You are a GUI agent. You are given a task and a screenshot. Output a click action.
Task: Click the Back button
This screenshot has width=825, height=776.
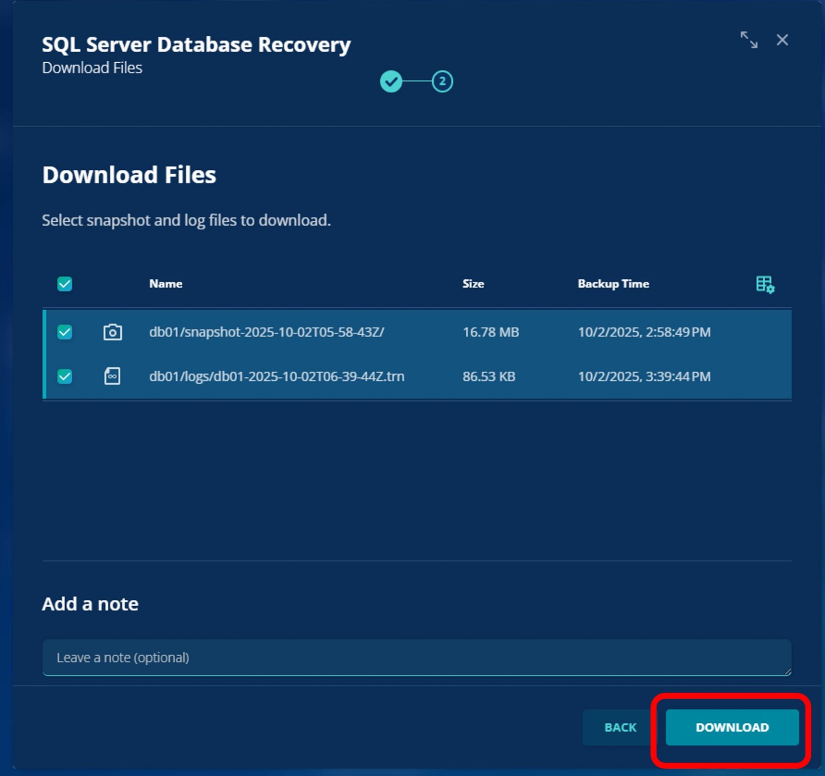click(620, 727)
